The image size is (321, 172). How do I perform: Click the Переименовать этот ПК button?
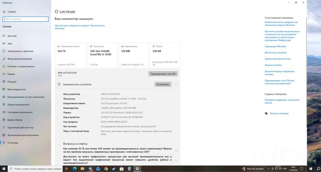tap(163, 74)
